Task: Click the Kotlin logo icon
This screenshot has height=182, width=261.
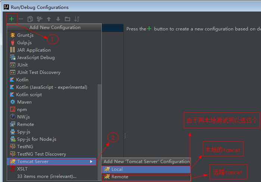Action: click(12, 80)
